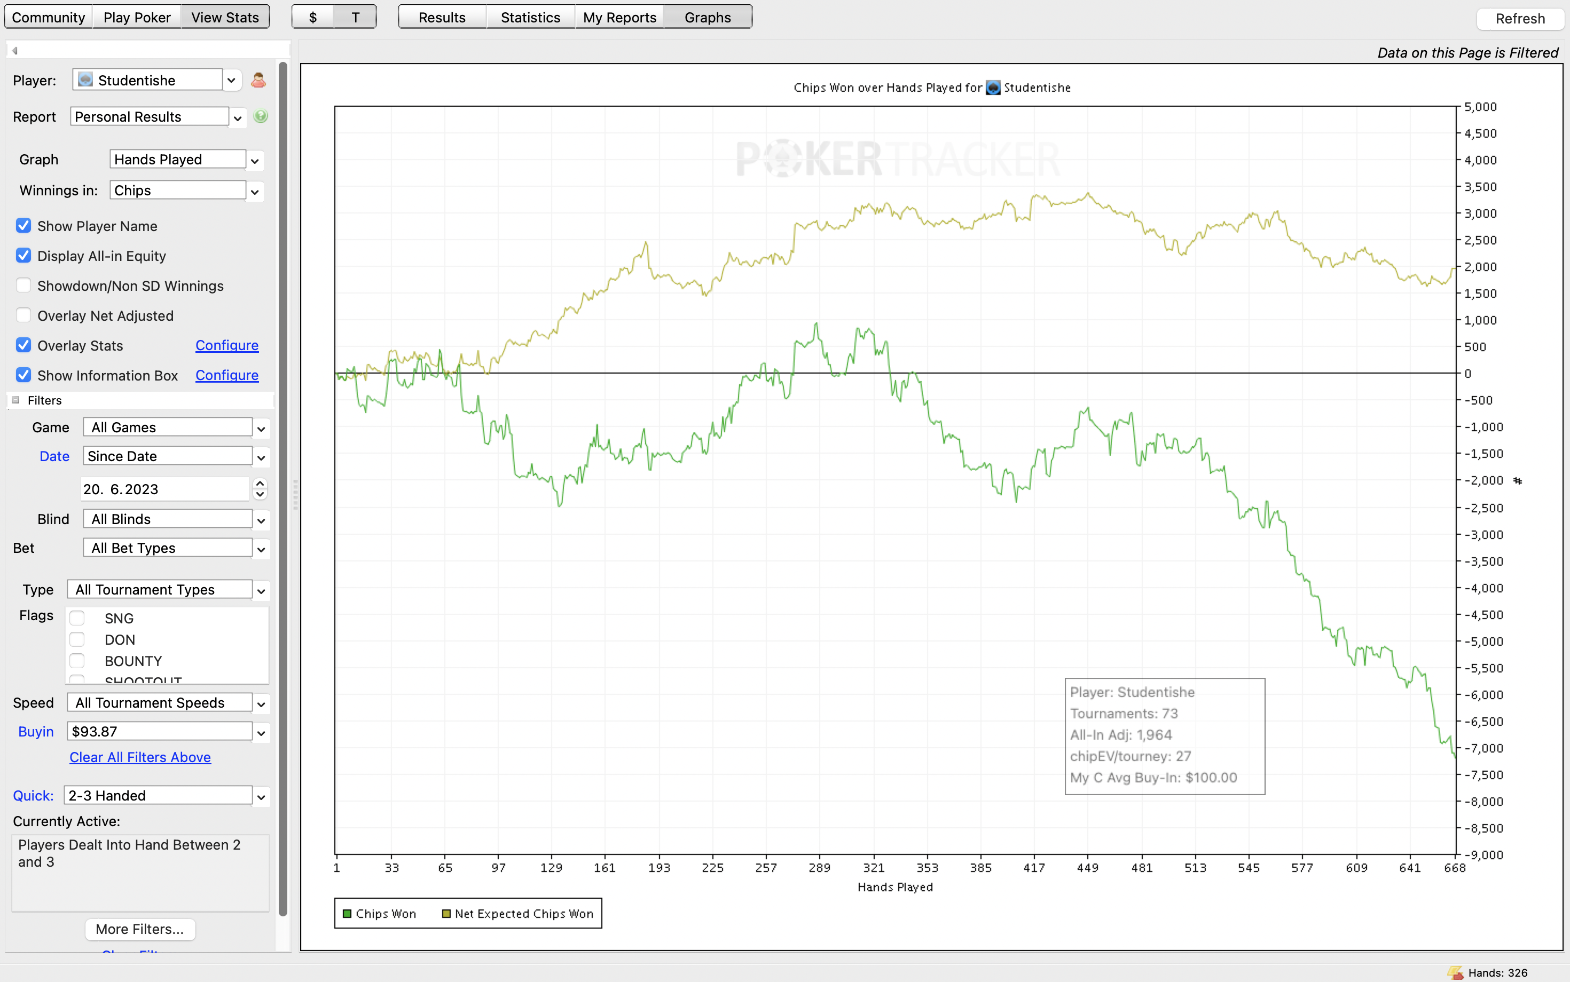
Task: Open the Buyin dropdown
Action: click(x=261, y=733)
